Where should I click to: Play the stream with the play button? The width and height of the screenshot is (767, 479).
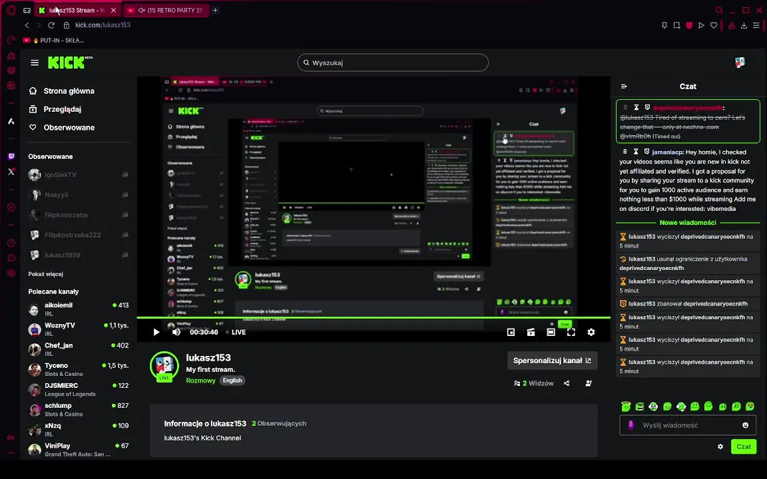point(156,333)
